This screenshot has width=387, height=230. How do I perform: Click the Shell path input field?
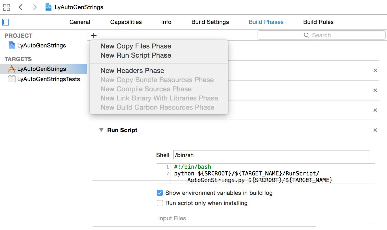[271, 155]
